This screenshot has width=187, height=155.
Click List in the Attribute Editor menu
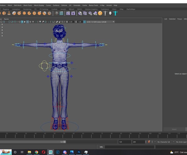pos(166,19)
